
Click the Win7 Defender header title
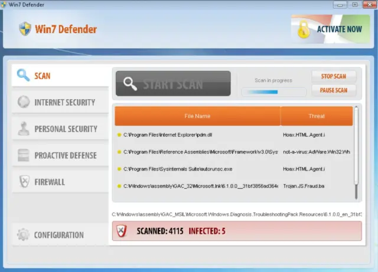[x=66, y=29]
